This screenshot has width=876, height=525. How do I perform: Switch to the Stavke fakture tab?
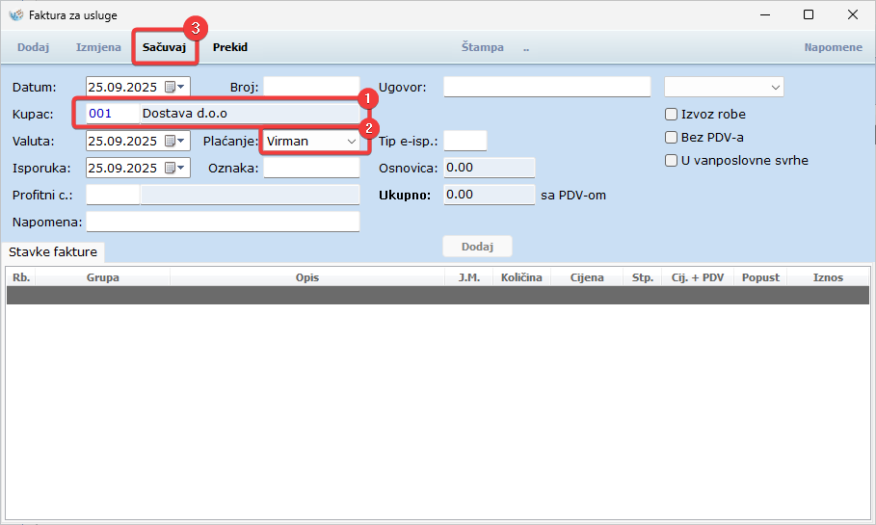[53, 251]
